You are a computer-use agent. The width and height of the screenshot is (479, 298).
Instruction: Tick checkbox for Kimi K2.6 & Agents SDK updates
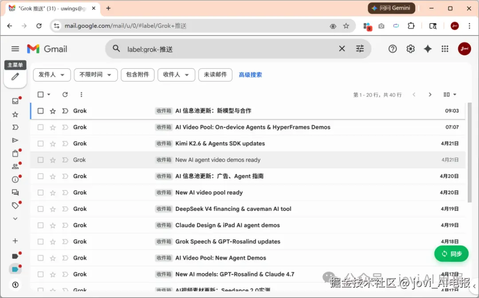pyautogui.click(x=40, y=143)
